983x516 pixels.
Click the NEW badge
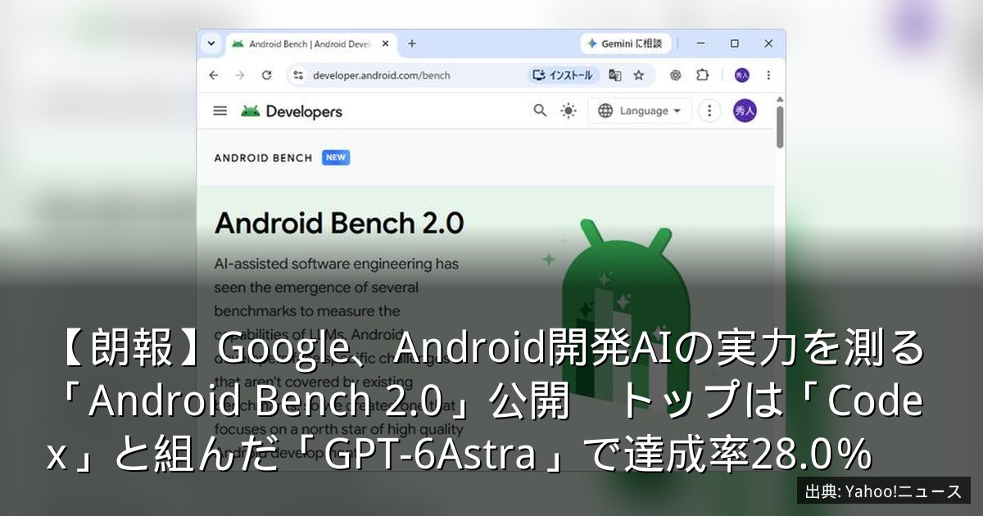[x=336, y=157]
